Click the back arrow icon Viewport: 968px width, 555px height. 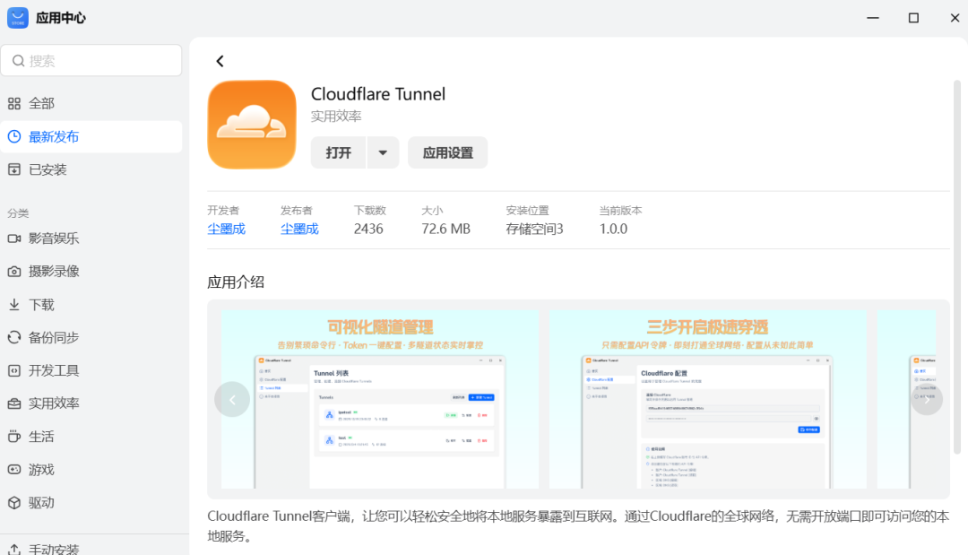click(x=220, y=61)
